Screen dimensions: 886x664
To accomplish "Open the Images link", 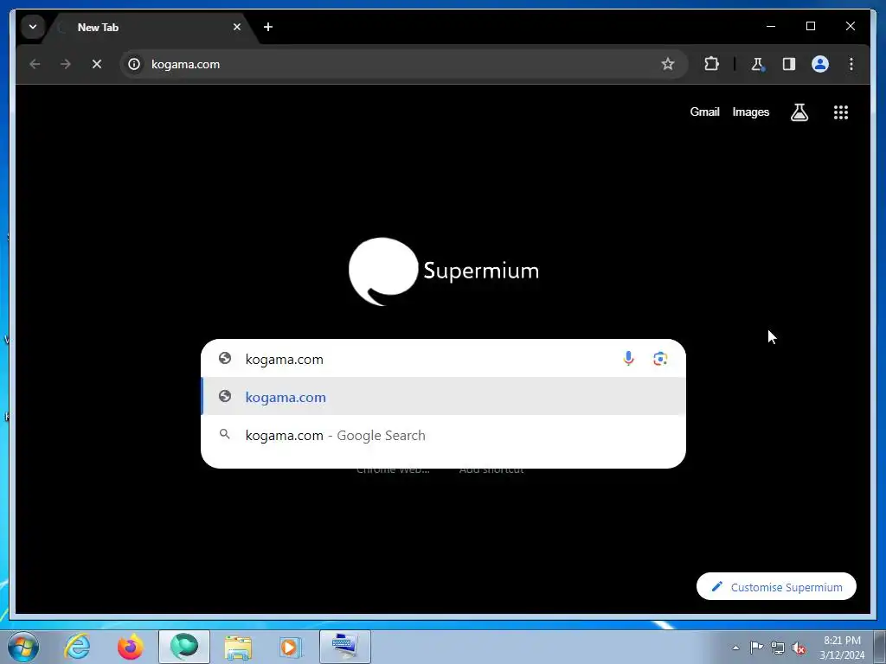I will click(x=750, y=112).
